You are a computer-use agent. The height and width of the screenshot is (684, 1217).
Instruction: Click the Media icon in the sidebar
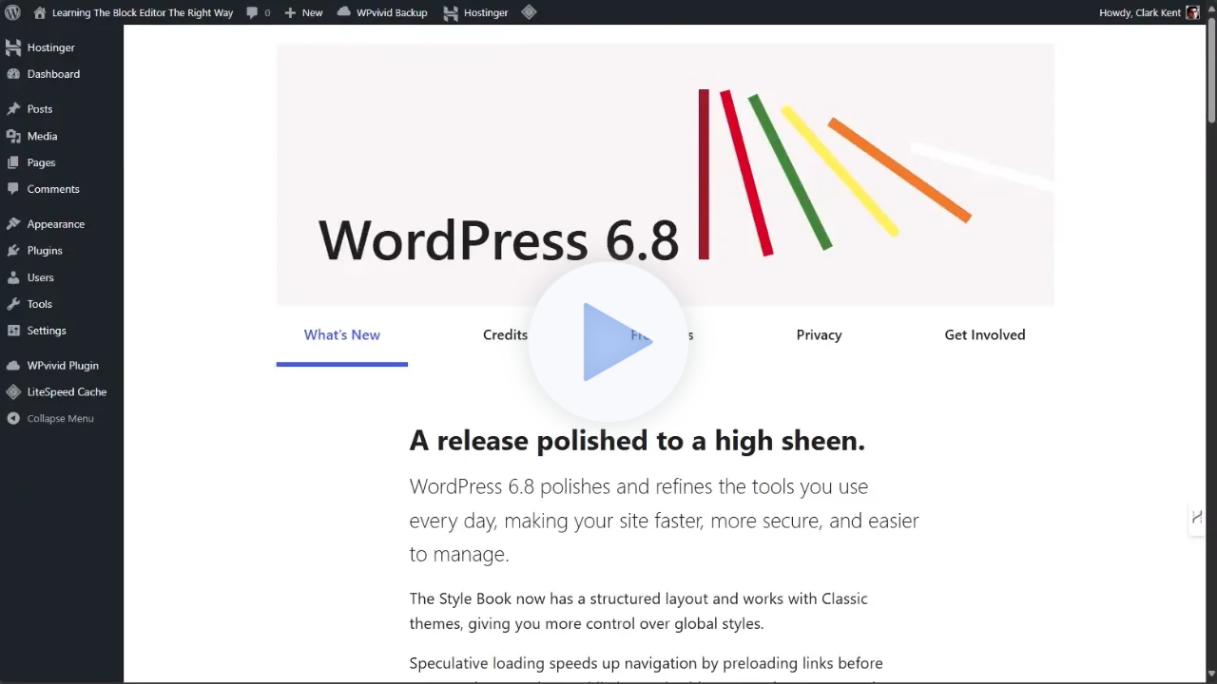coord(13,136)
